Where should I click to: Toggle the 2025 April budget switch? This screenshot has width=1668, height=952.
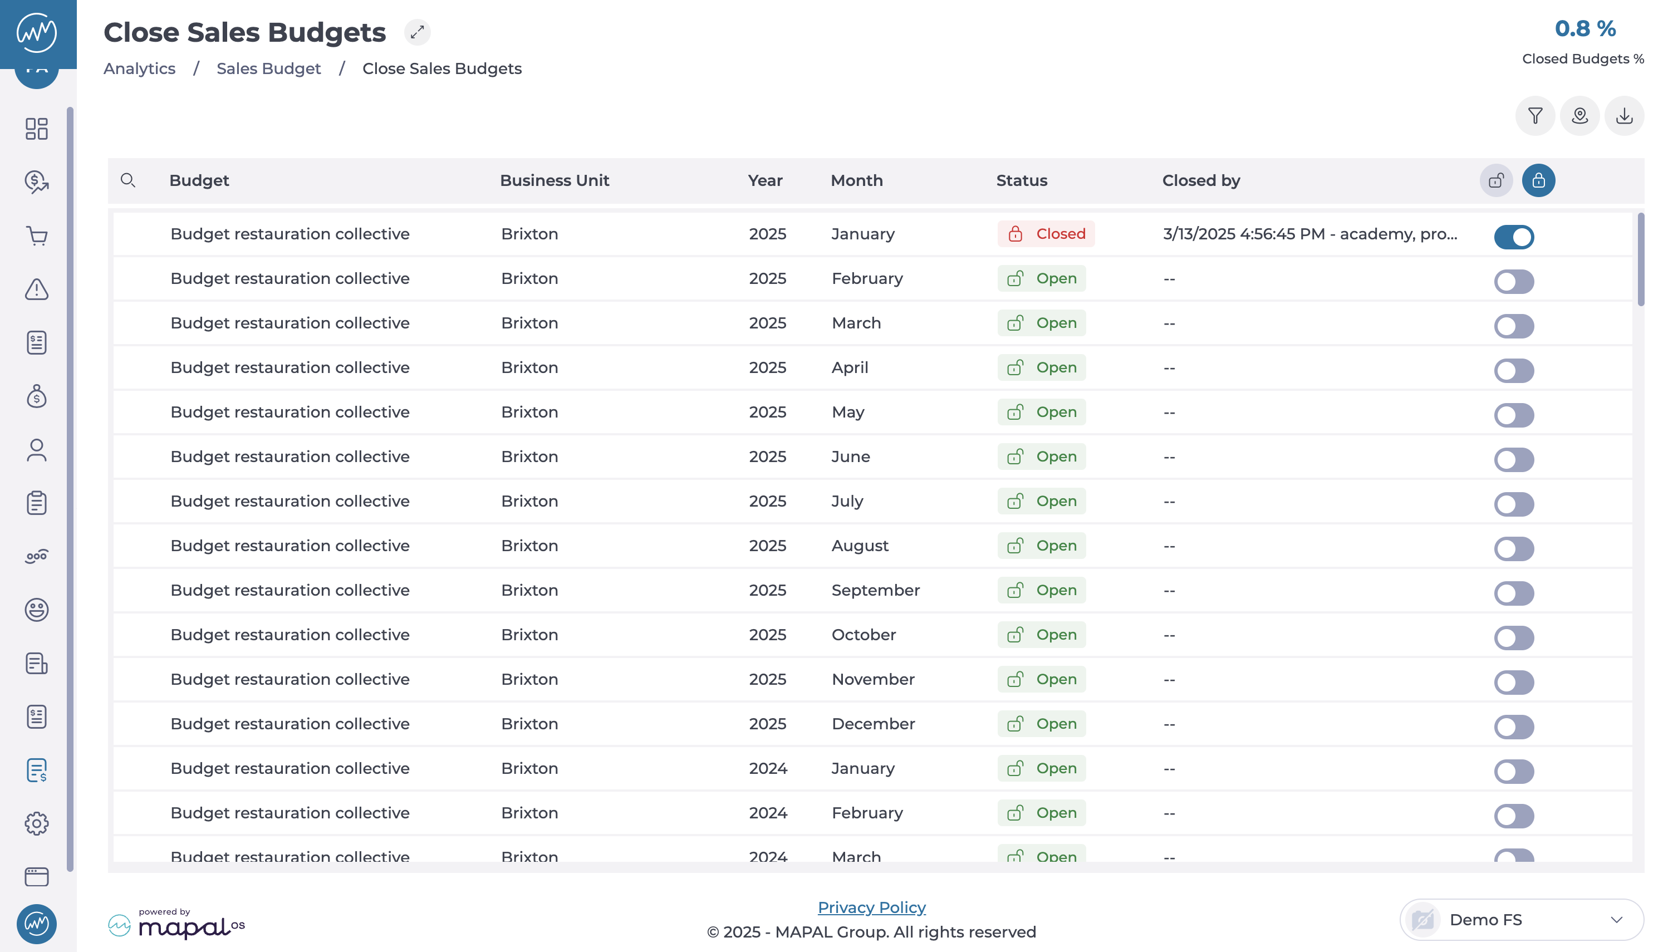click(1513, 371)
